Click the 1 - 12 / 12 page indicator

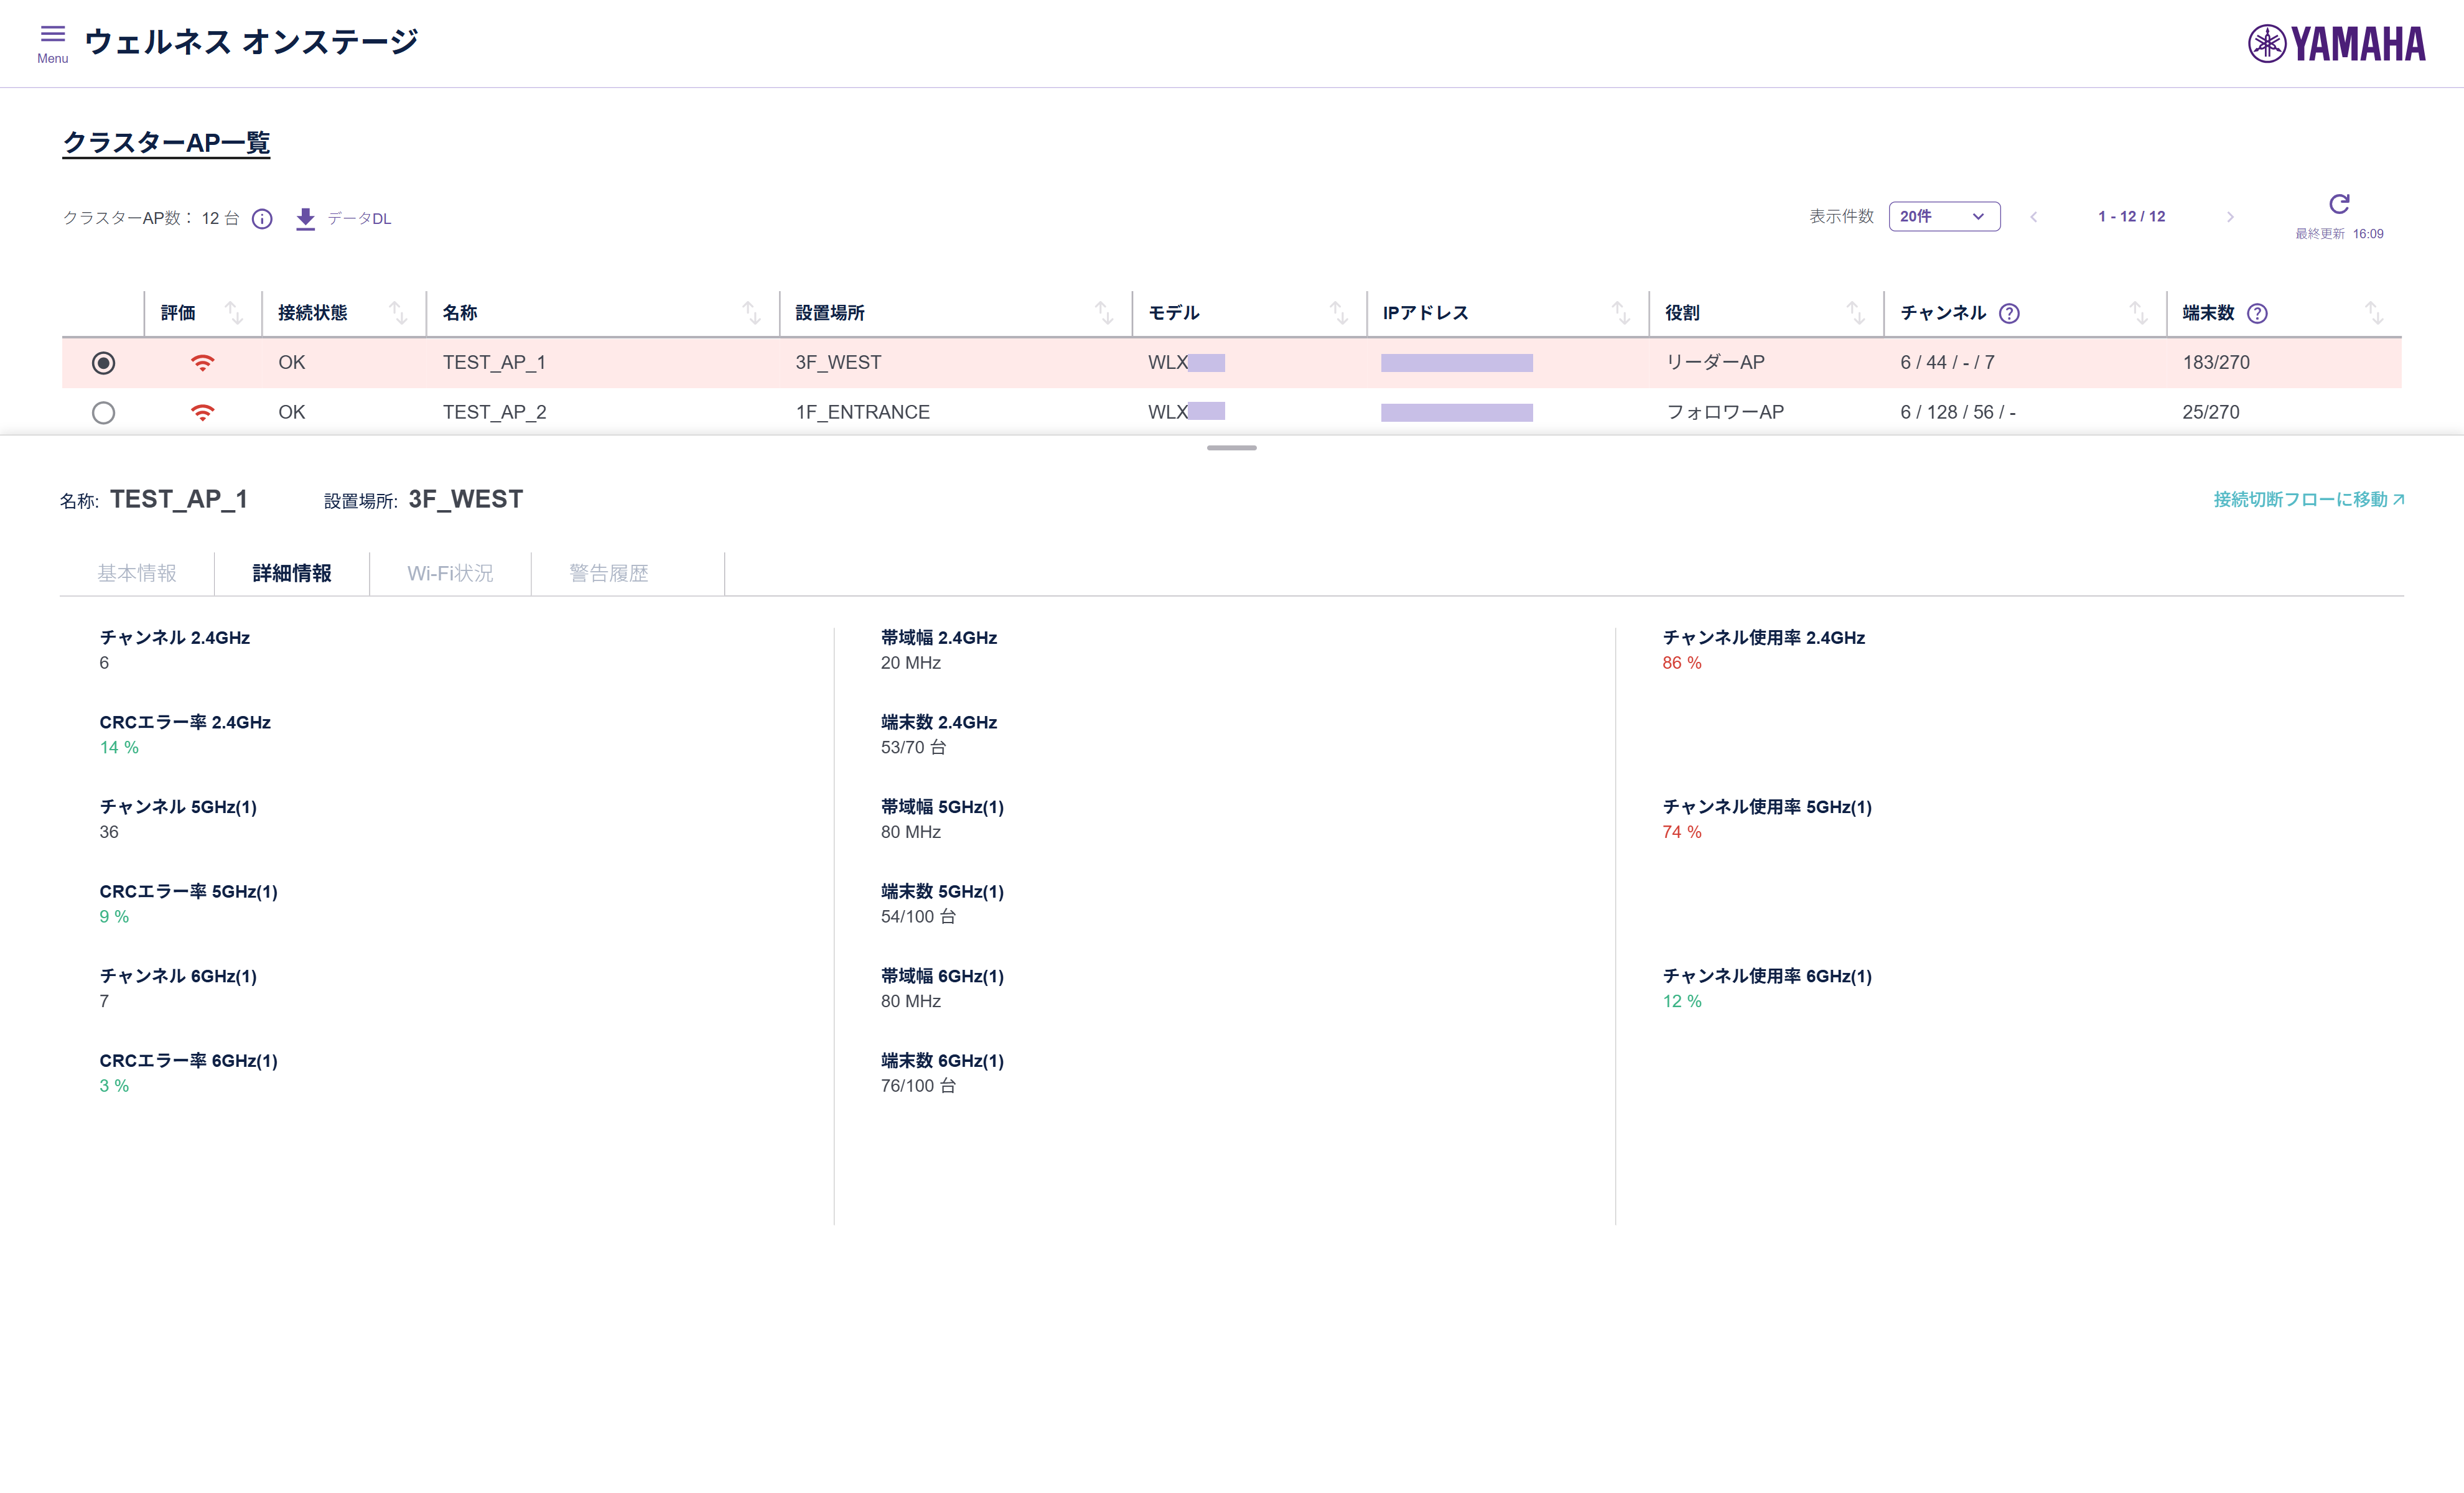(x=2131, y=216)
